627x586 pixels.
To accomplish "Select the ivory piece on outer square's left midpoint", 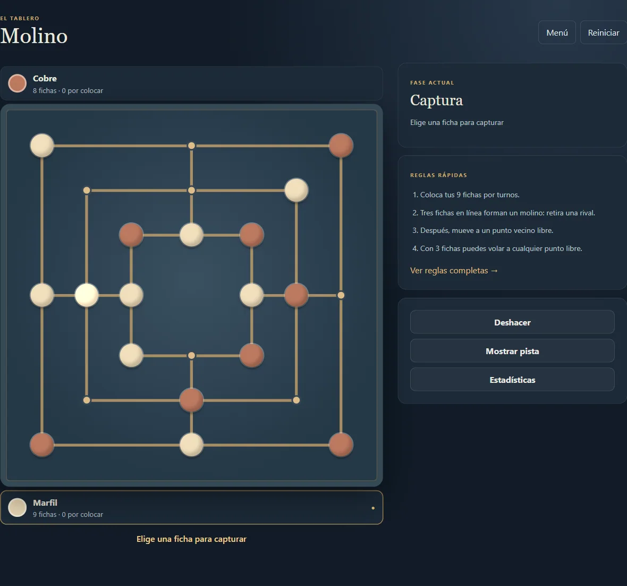I will 42,296.
